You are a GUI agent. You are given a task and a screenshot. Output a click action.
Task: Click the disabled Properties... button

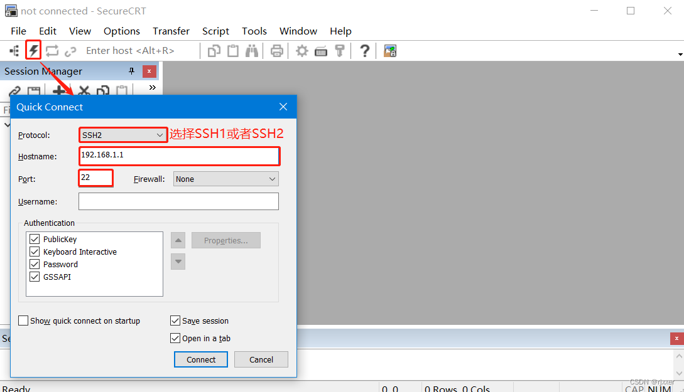tap(226, 240)
